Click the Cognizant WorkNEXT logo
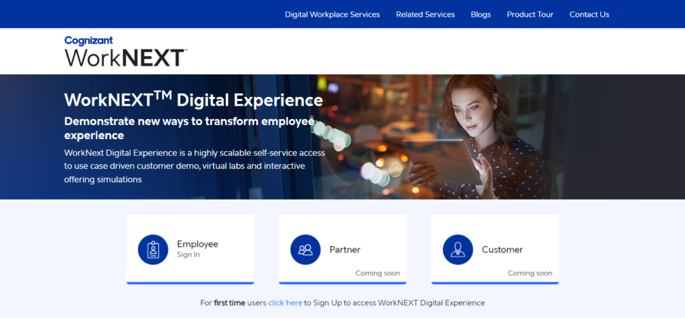 pyautogui.click(x=125, y=52)
